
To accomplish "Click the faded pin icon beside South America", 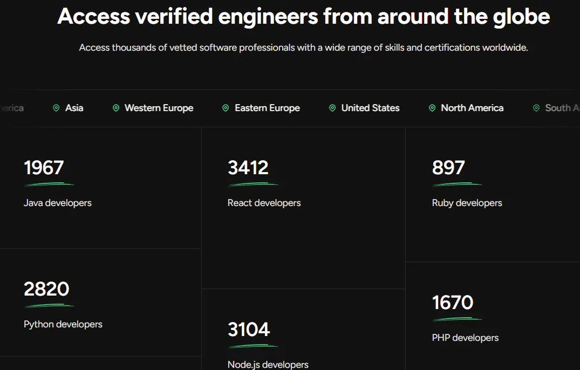I will pyautogui.click(x=536, y=108).
